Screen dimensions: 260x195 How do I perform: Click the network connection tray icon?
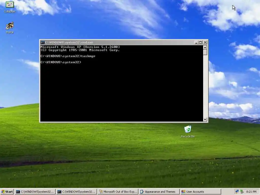pyautogui.click(x=237, y=192)
